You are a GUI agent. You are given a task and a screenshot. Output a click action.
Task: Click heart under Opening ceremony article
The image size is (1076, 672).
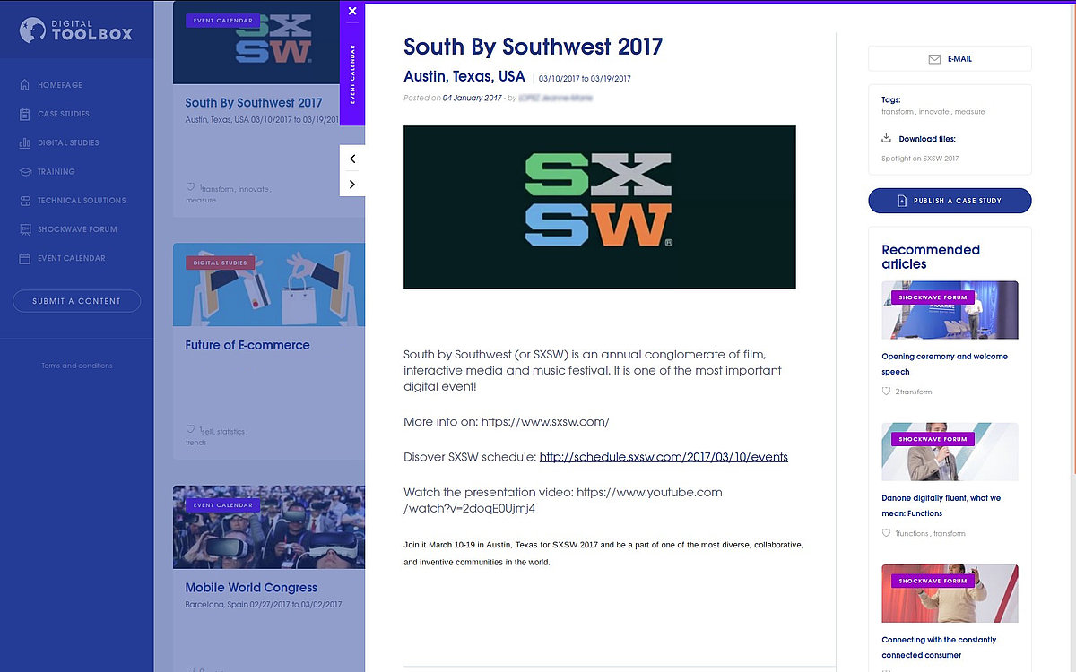(886, 392)
